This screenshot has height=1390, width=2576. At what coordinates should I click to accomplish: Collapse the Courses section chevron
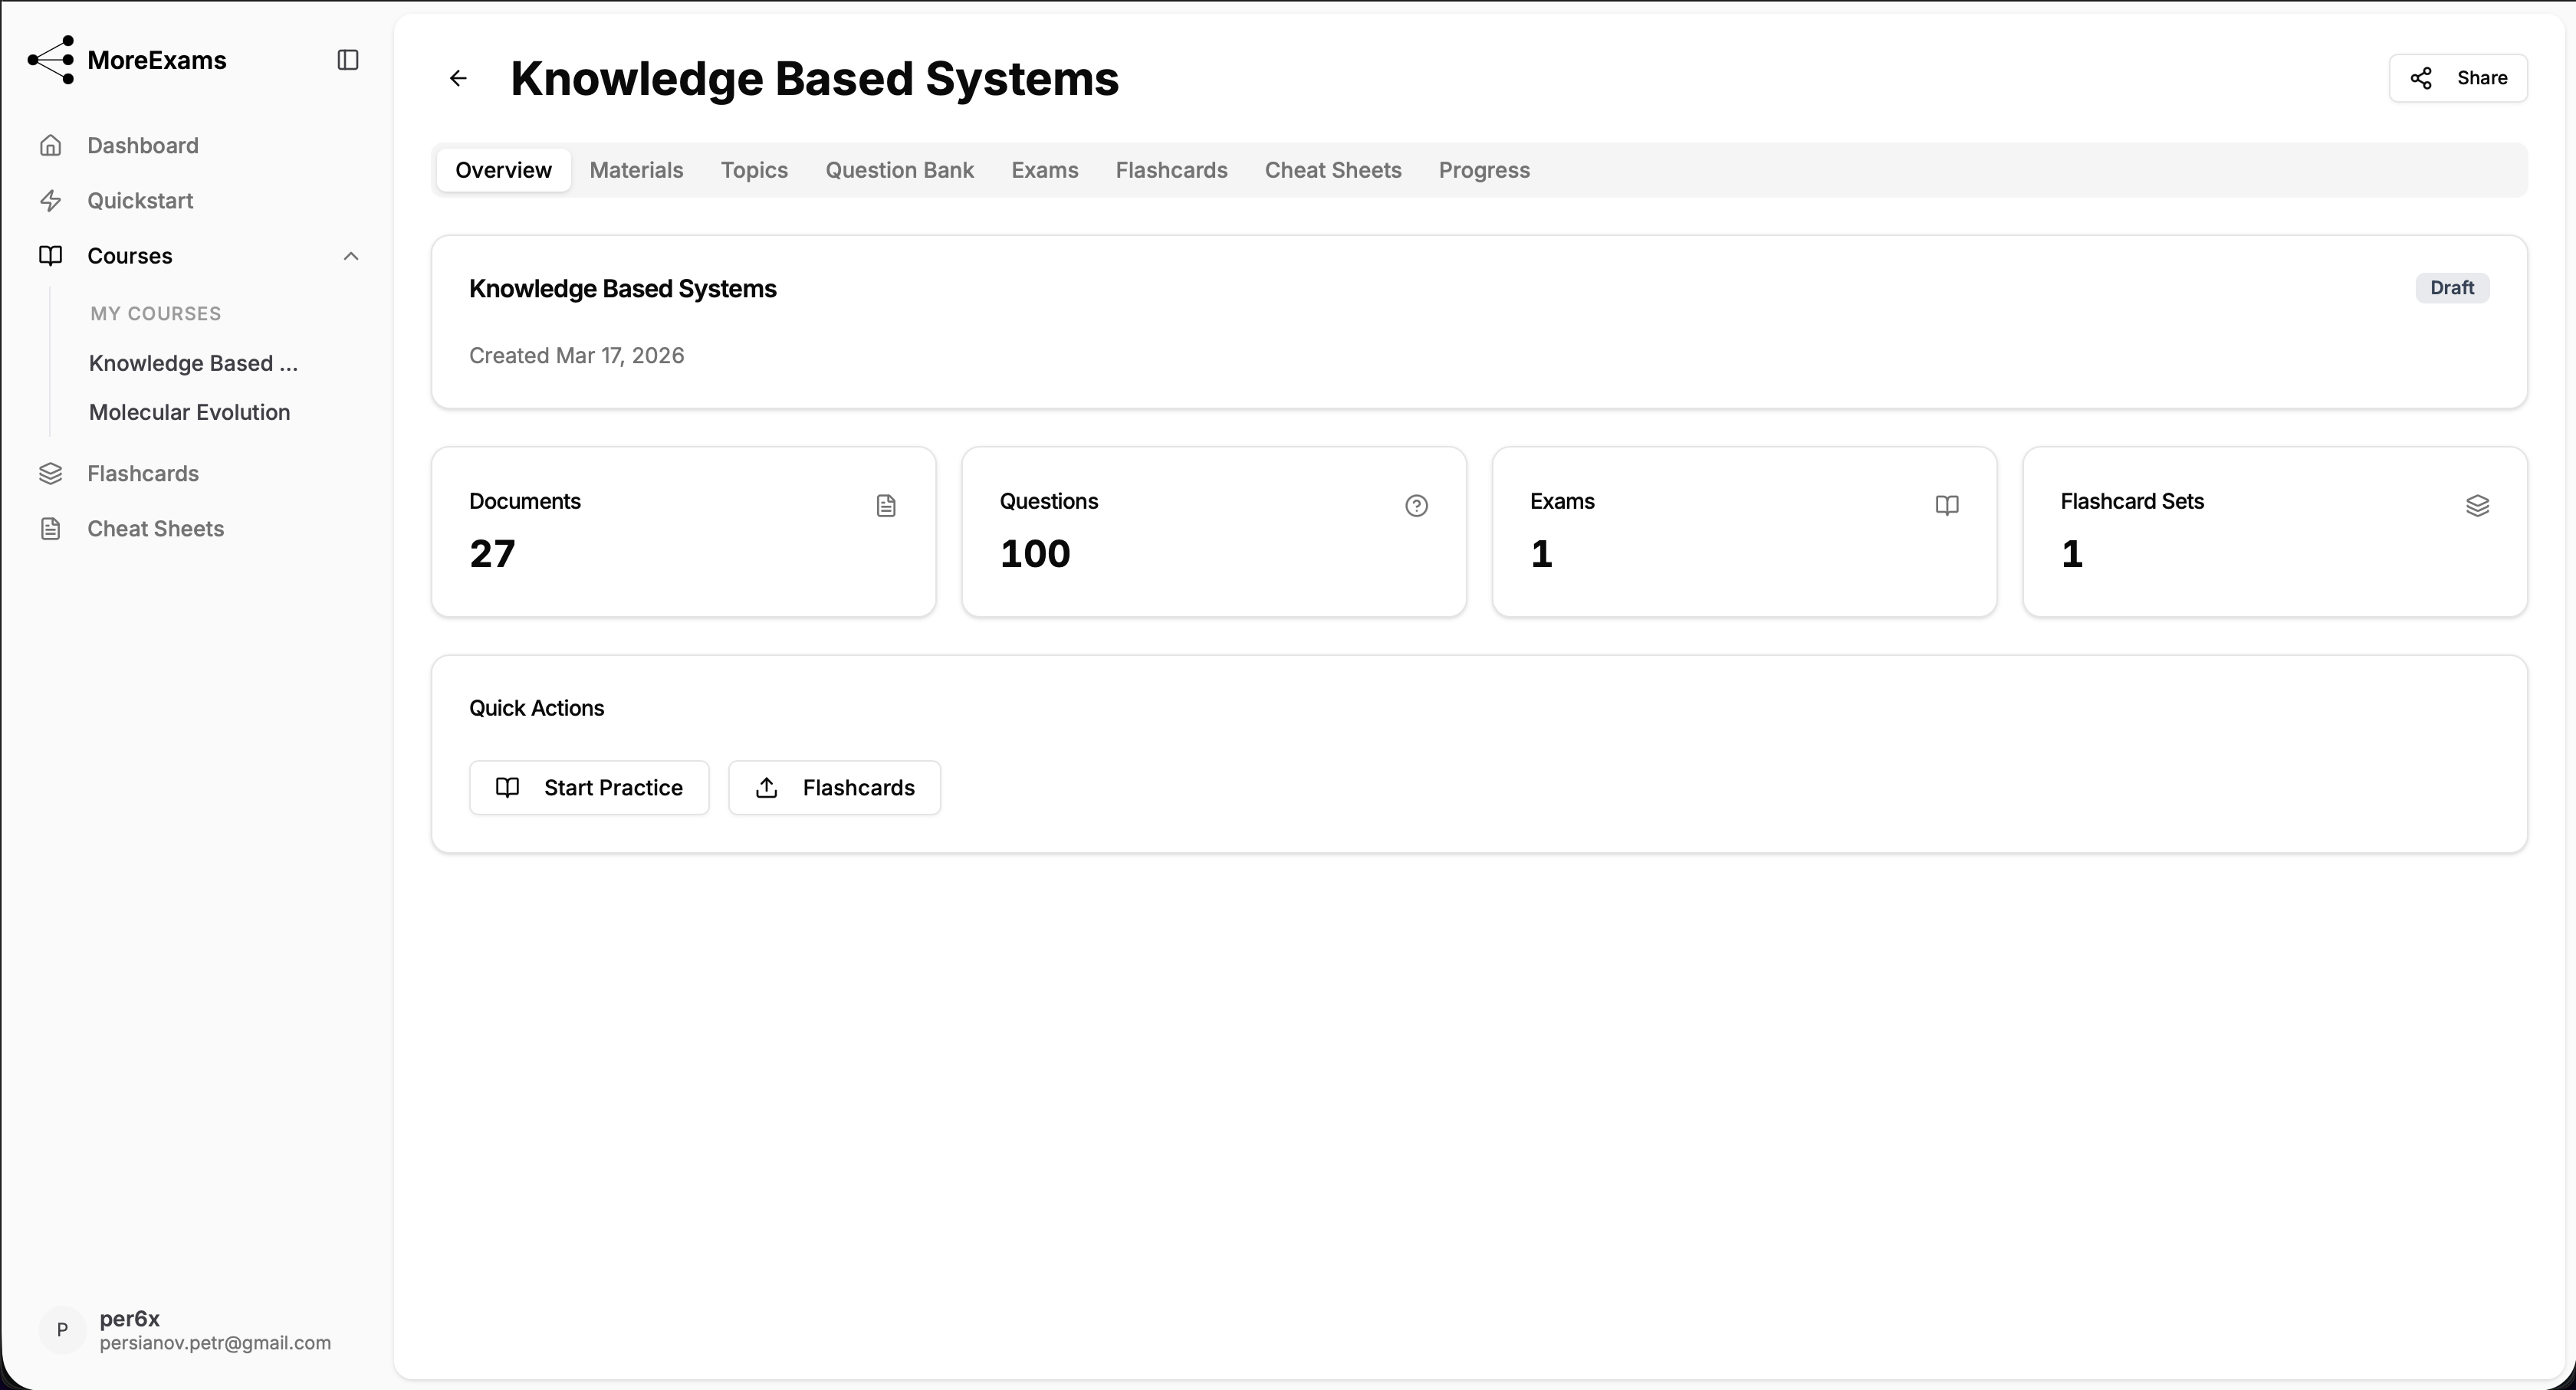coord(351,256)
